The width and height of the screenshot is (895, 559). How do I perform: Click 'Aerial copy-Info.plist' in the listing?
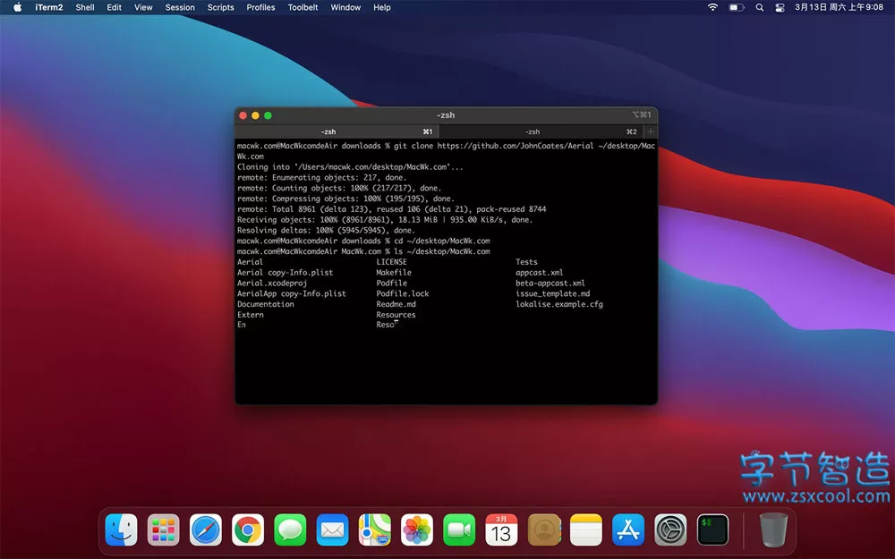(x=285, y=273)
